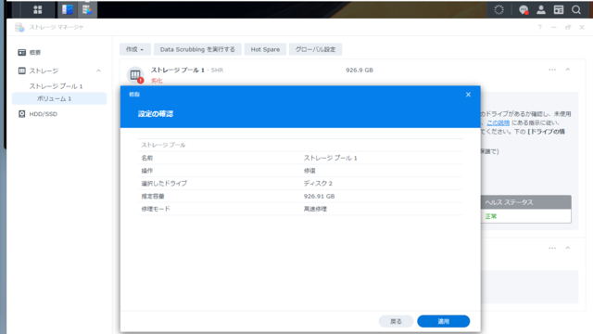Open HDD/SSD section in sidebar
Viewport: 593px width, 334px height.
(44, 114)
